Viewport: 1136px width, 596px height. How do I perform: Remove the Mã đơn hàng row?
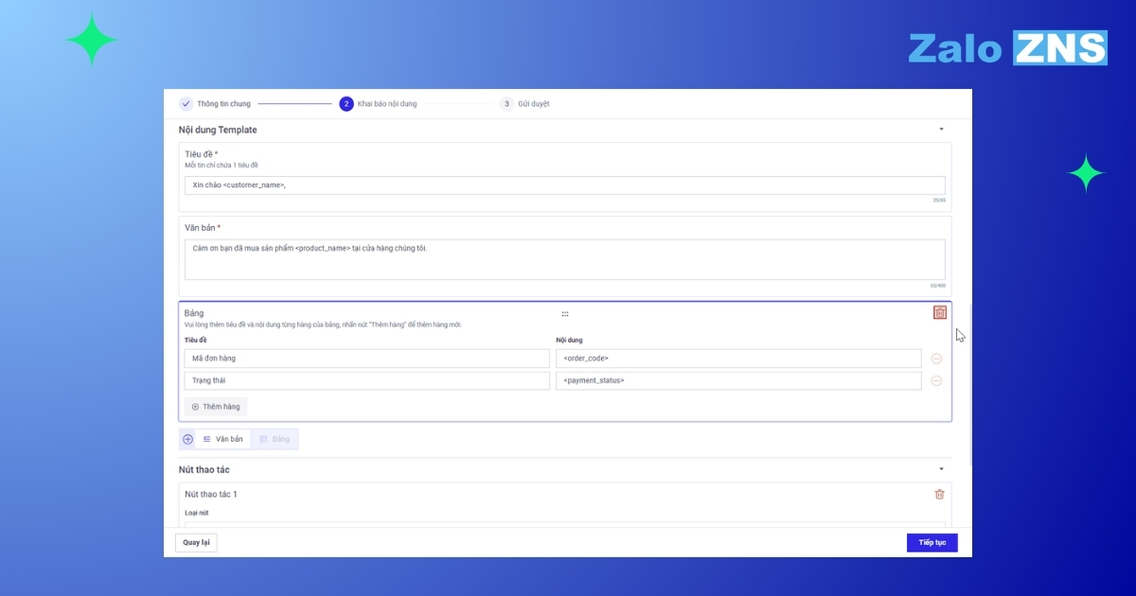coord(936,359)
